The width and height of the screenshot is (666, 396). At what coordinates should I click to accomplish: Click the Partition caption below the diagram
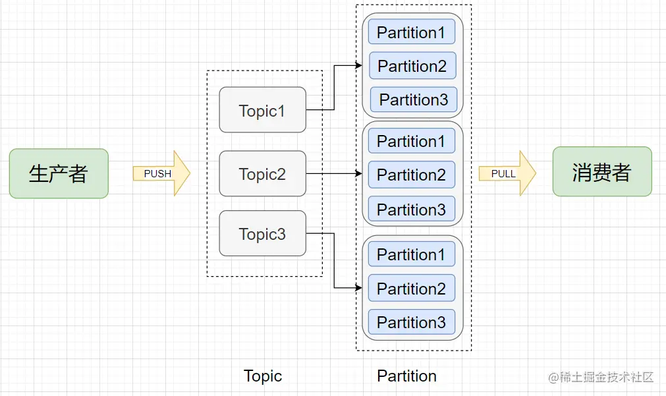(x=406, y=376)
